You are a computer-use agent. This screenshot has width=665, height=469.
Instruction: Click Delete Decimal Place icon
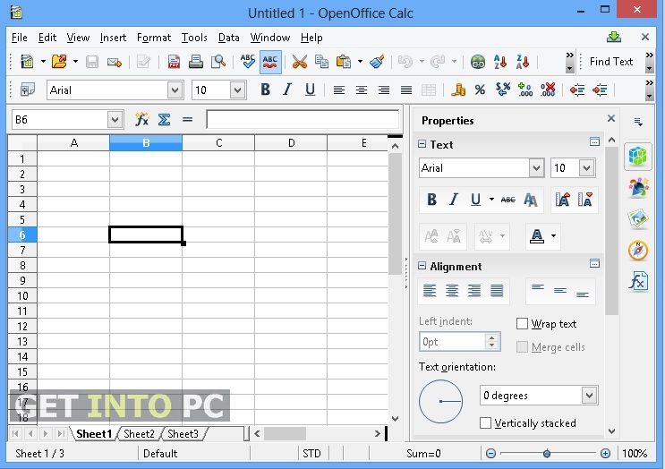(548, 90)
